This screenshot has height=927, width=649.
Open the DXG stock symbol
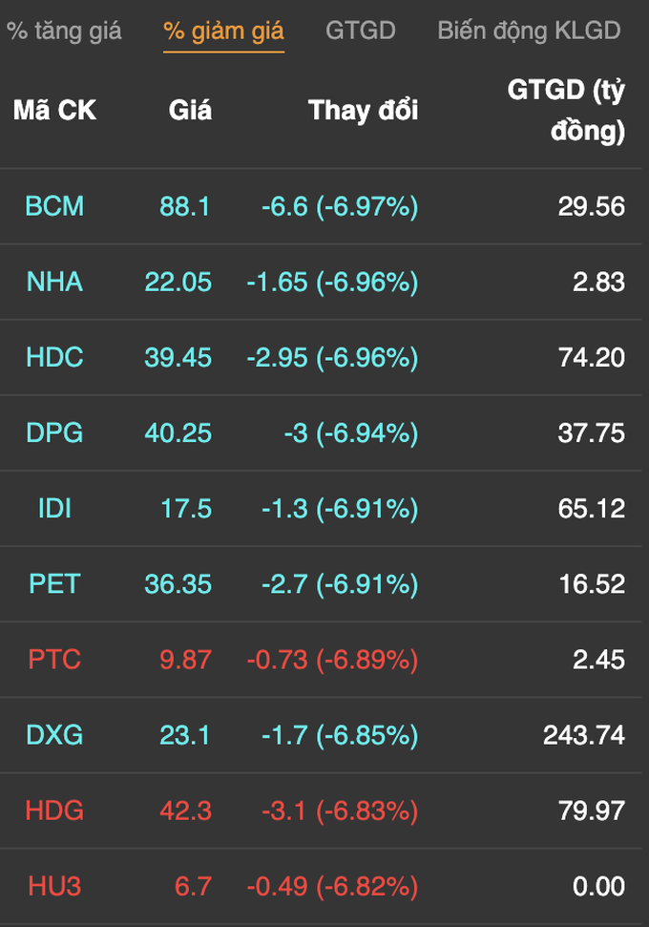point(54,735)
